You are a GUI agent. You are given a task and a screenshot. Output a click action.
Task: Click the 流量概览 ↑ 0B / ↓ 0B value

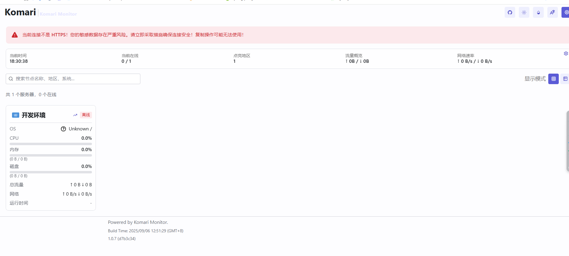(357, 61)
